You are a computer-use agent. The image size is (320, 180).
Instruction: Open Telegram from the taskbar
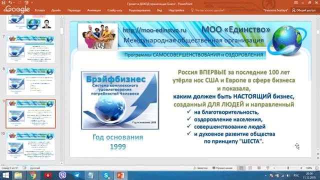pos(77,175)
